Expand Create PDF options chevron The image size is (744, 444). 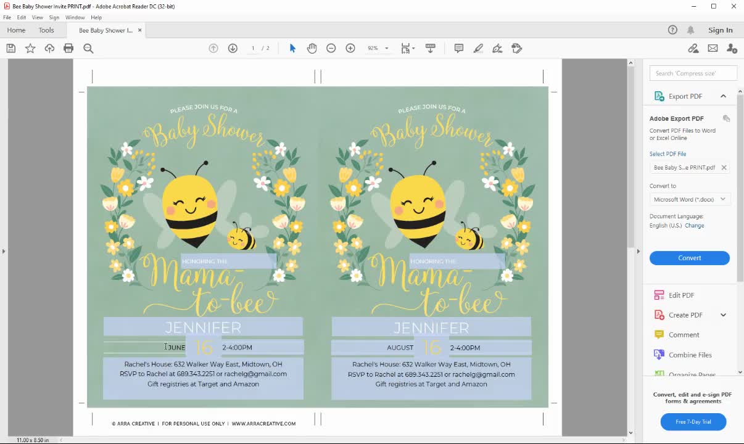coord(723,315)
